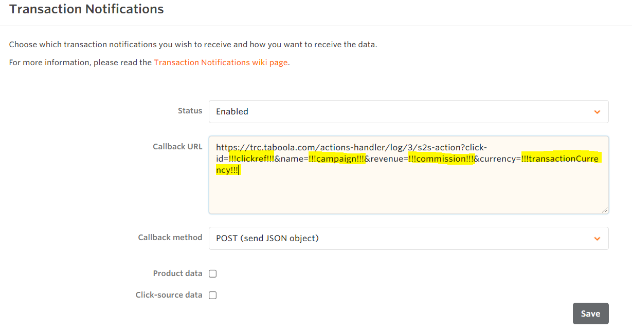Open the Transaction Notifications wiki page link
This screenshot has width=632, height=333.
pos(221,63)
